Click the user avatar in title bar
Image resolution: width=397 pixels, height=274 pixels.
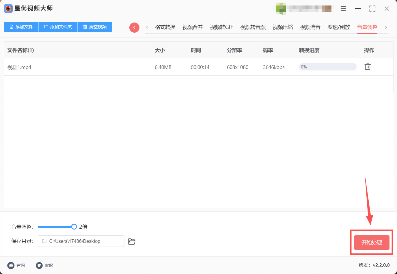[281, 9]
